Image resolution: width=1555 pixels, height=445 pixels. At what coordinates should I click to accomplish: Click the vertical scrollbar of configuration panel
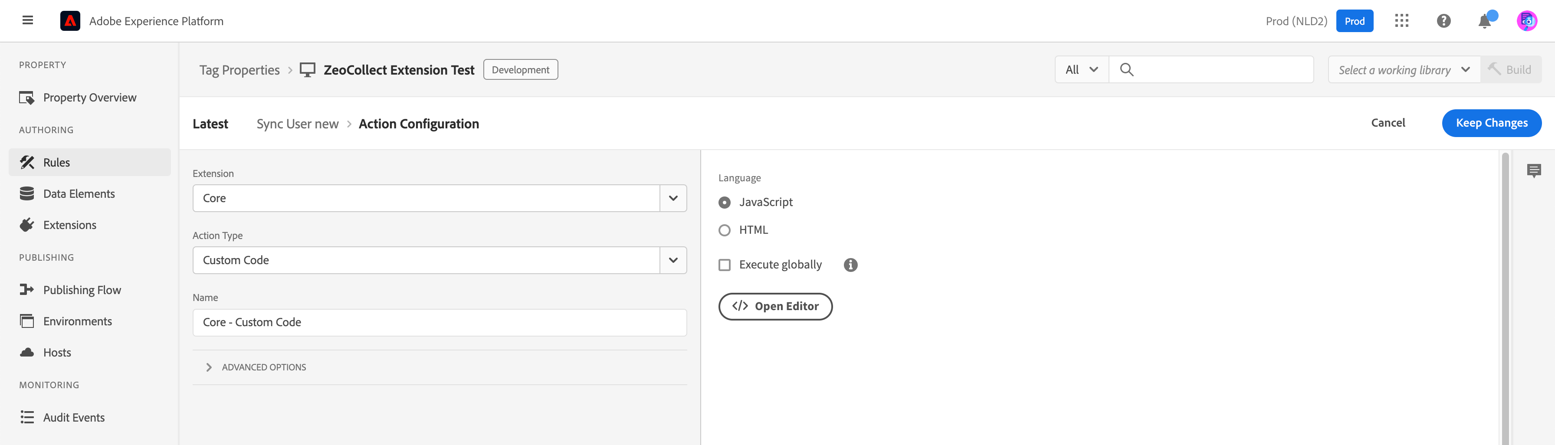point(1505,298)
